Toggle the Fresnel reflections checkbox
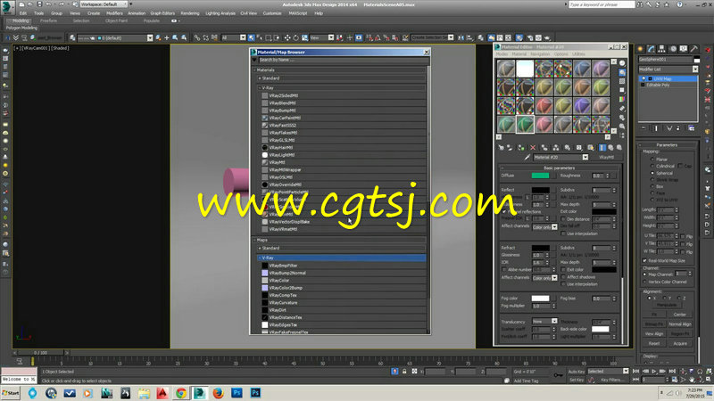 [x=503, y=212]
